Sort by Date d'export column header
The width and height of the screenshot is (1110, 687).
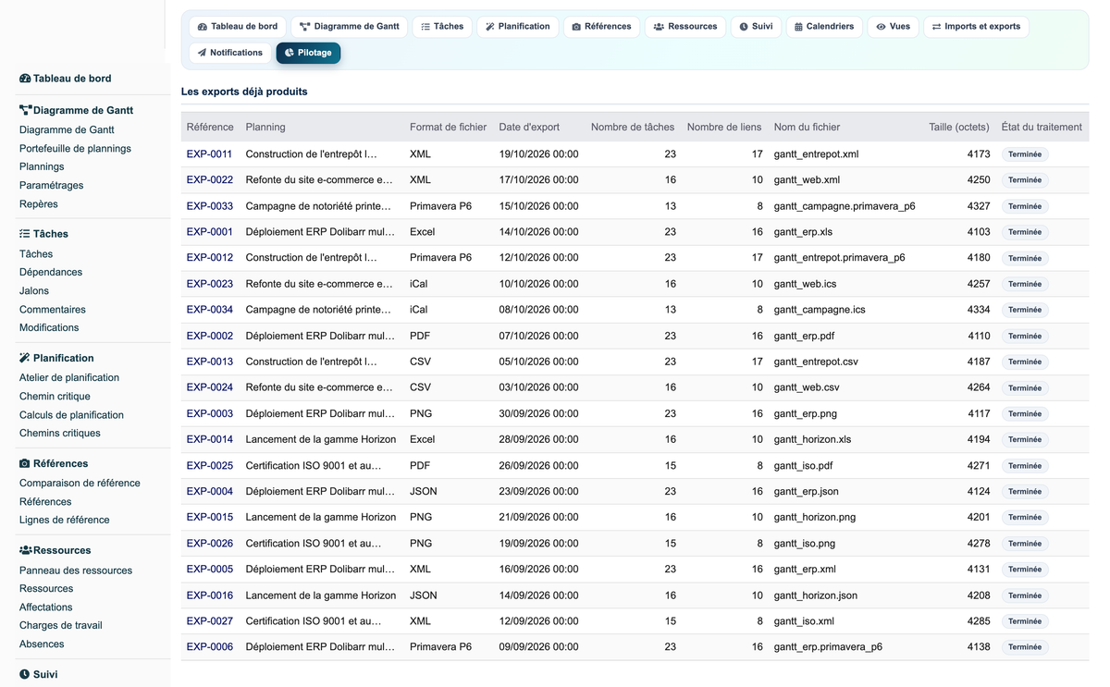529,127
